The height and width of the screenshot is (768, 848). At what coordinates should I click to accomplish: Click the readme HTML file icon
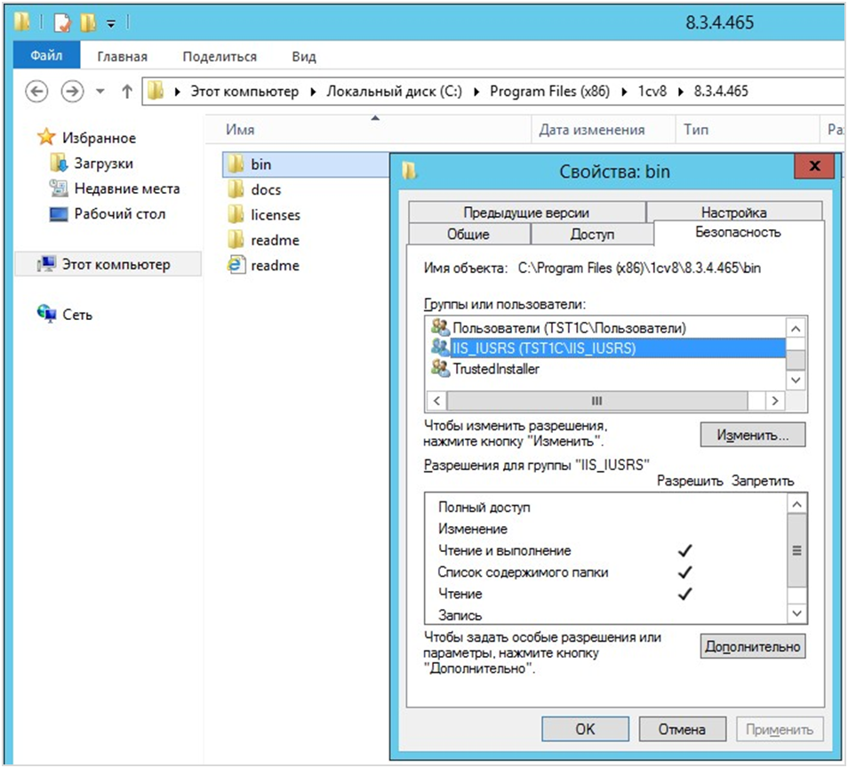236,265
